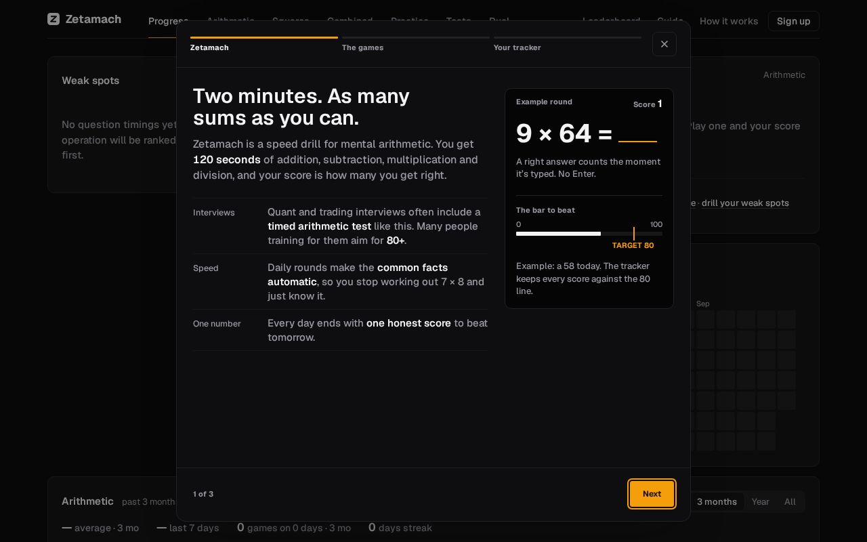Screen dimensions: 867x542
Task: Open The games step tab
Action: pos(415,45)
